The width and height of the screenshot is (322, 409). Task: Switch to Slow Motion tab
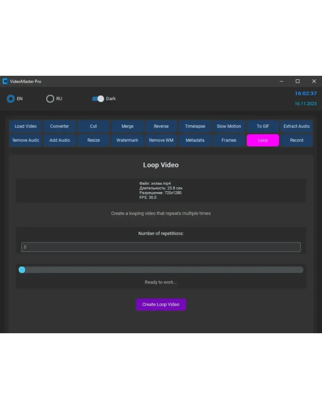click(x=229, y=126)
